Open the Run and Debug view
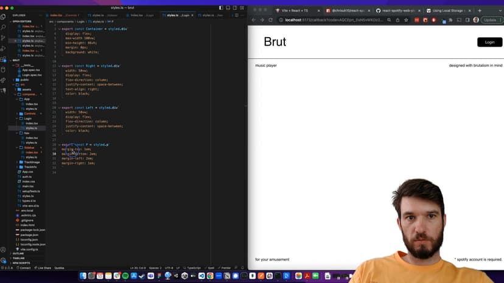Viewport: 504px width, 283px height. pyautogui.click(x=4, y=49)
